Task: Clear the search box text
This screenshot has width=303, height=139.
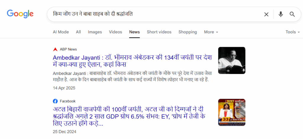Action: tap(266, 14)
